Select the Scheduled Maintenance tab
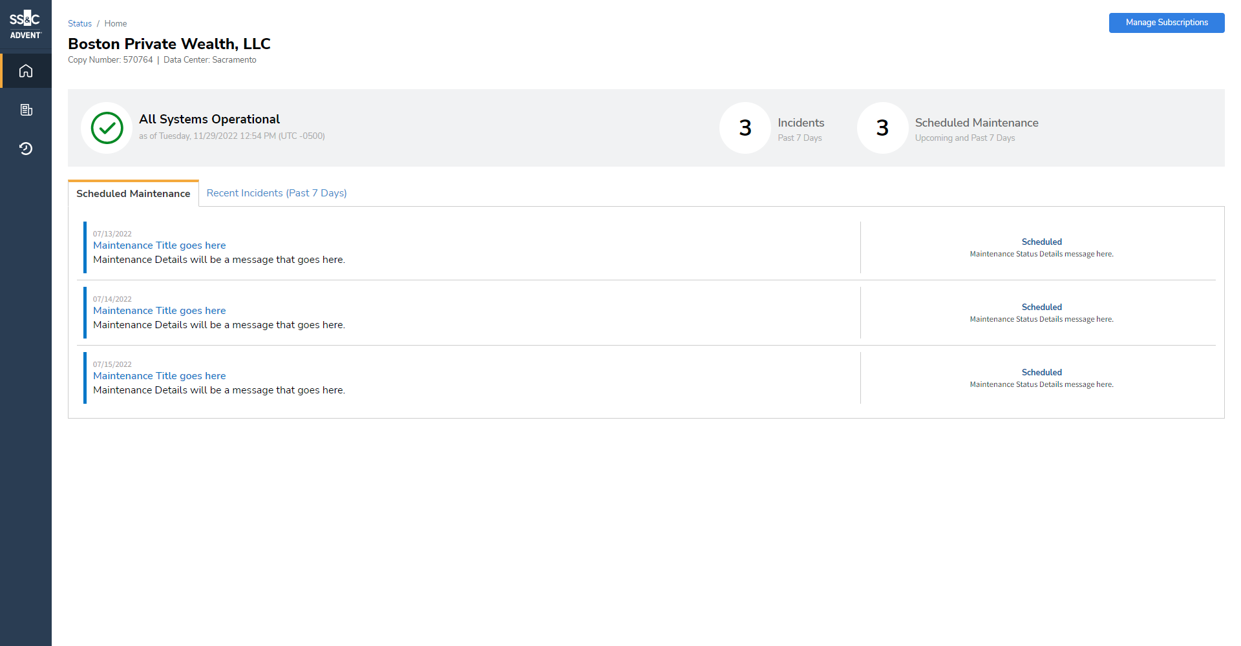 click(x=133, y=193)
